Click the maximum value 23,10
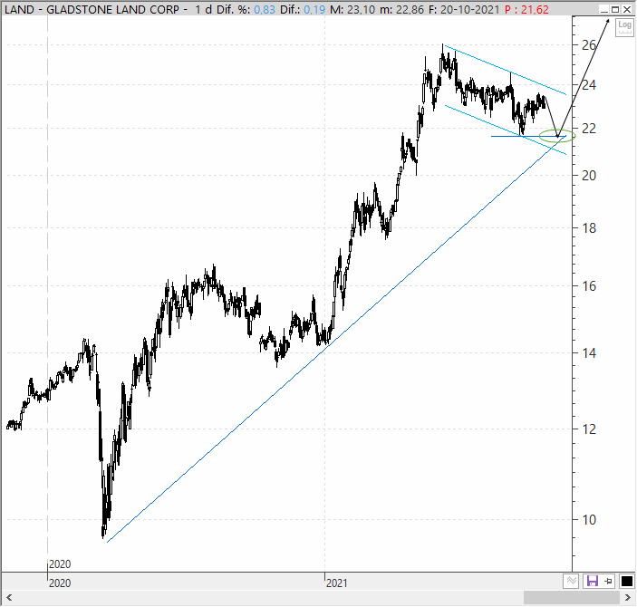The image size is (637, 607). point(362,9)
